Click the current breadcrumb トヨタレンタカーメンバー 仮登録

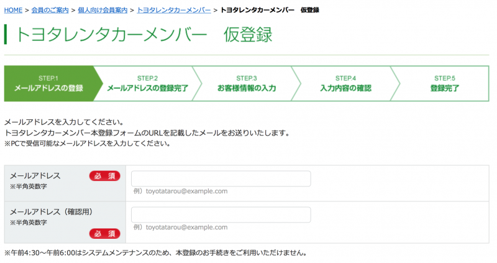(270, 10)
